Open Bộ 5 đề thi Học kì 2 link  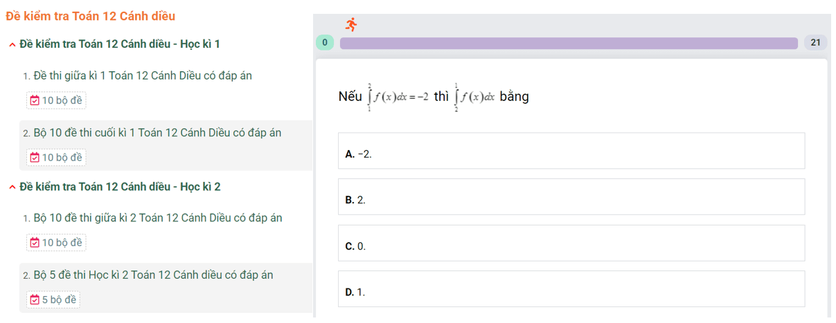[153, 275]
